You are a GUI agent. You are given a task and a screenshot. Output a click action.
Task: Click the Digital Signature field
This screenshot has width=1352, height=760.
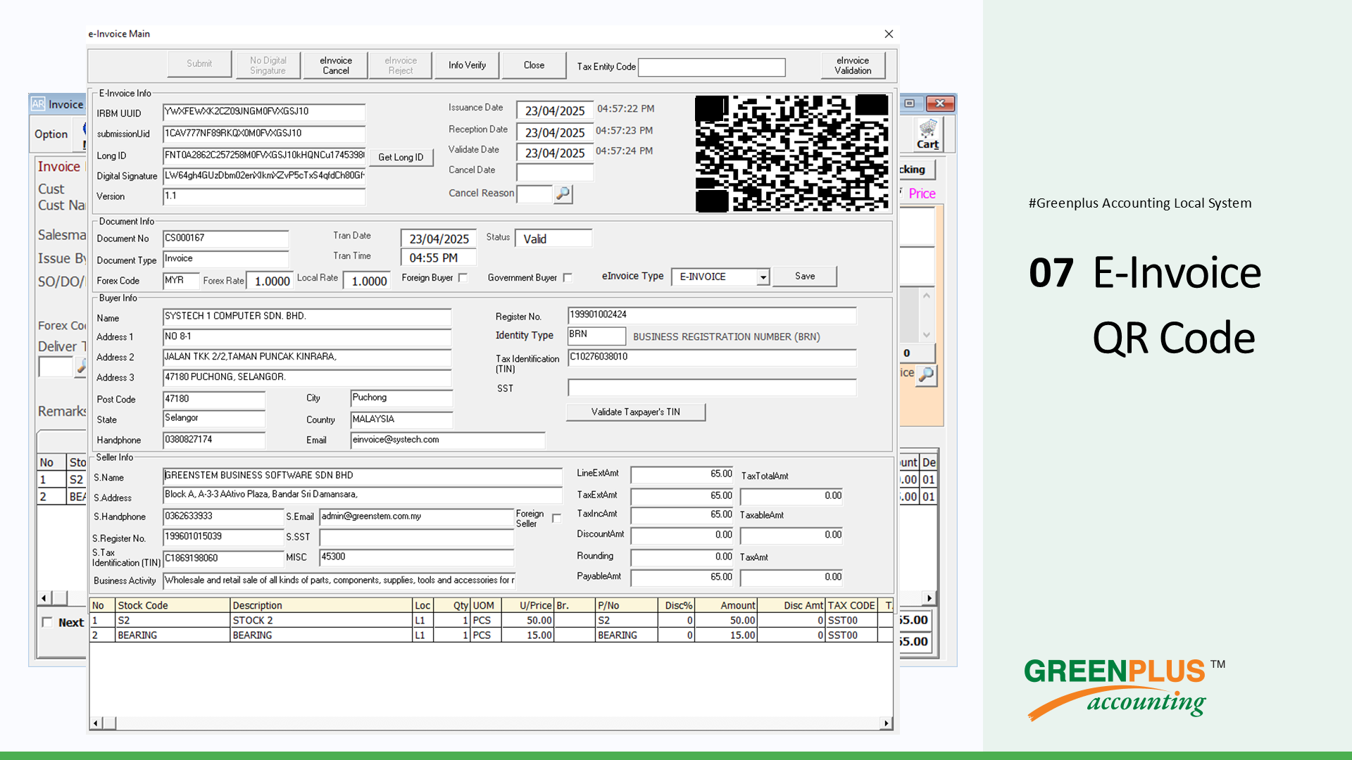click(263, 176)
